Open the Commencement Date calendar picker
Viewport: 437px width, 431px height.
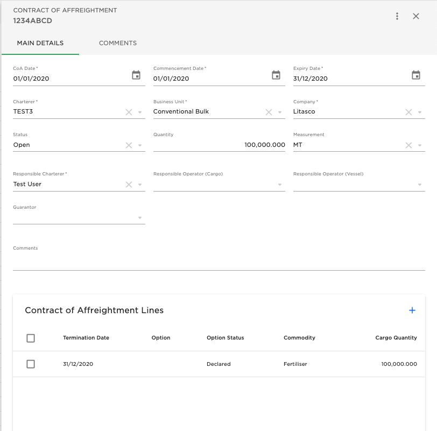coord(276,75)
